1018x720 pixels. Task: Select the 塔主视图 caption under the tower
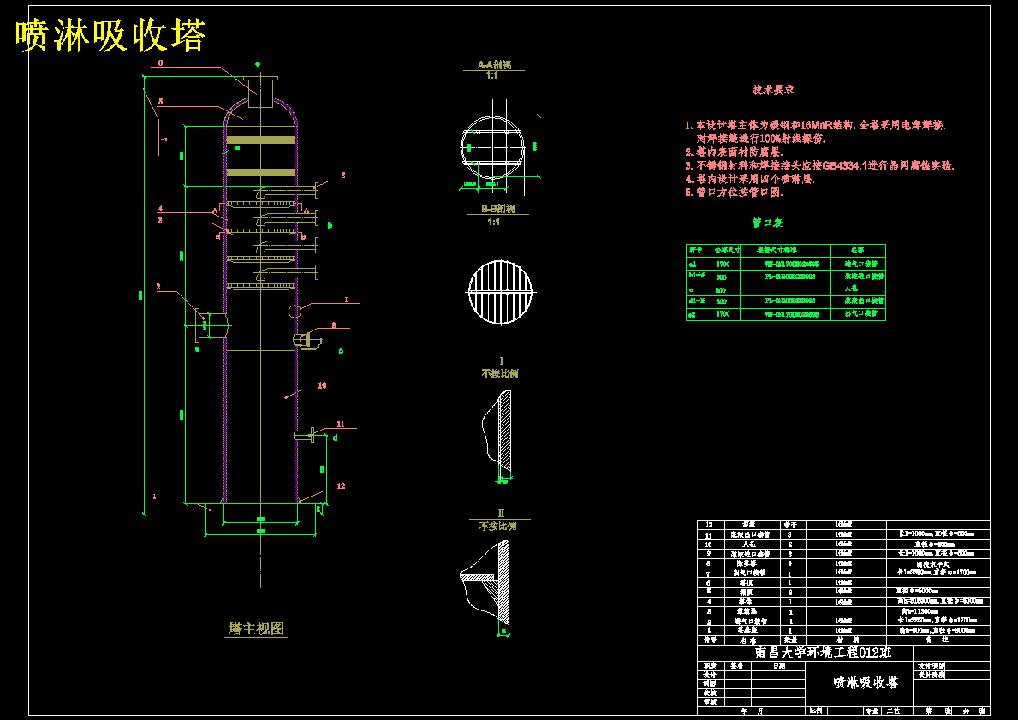pyautogui.click(x=257, y=628)
